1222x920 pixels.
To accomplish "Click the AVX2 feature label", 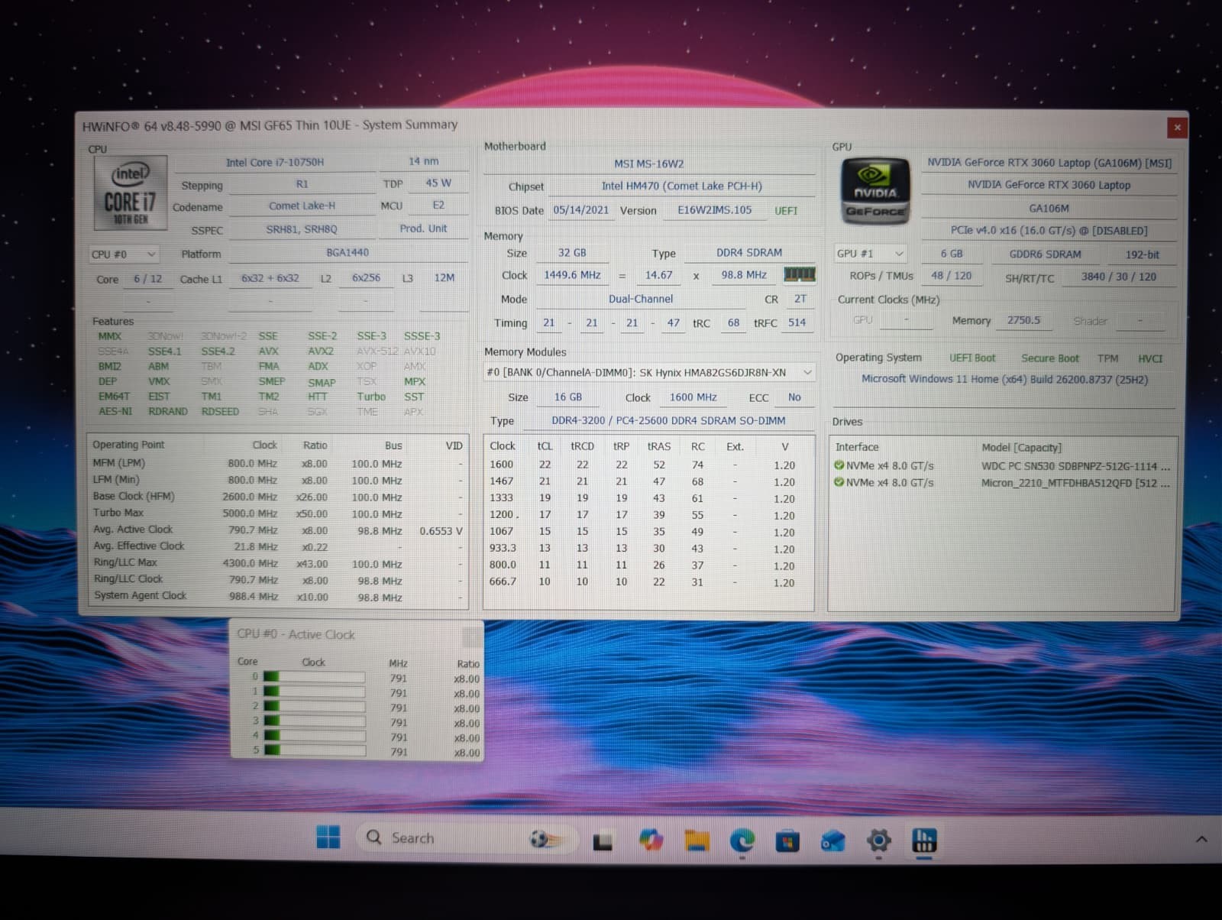I will [321, 351].
